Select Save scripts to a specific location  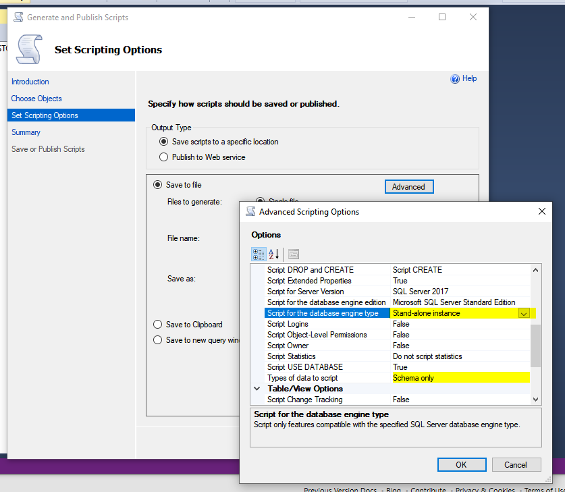(x=163, y=142)
